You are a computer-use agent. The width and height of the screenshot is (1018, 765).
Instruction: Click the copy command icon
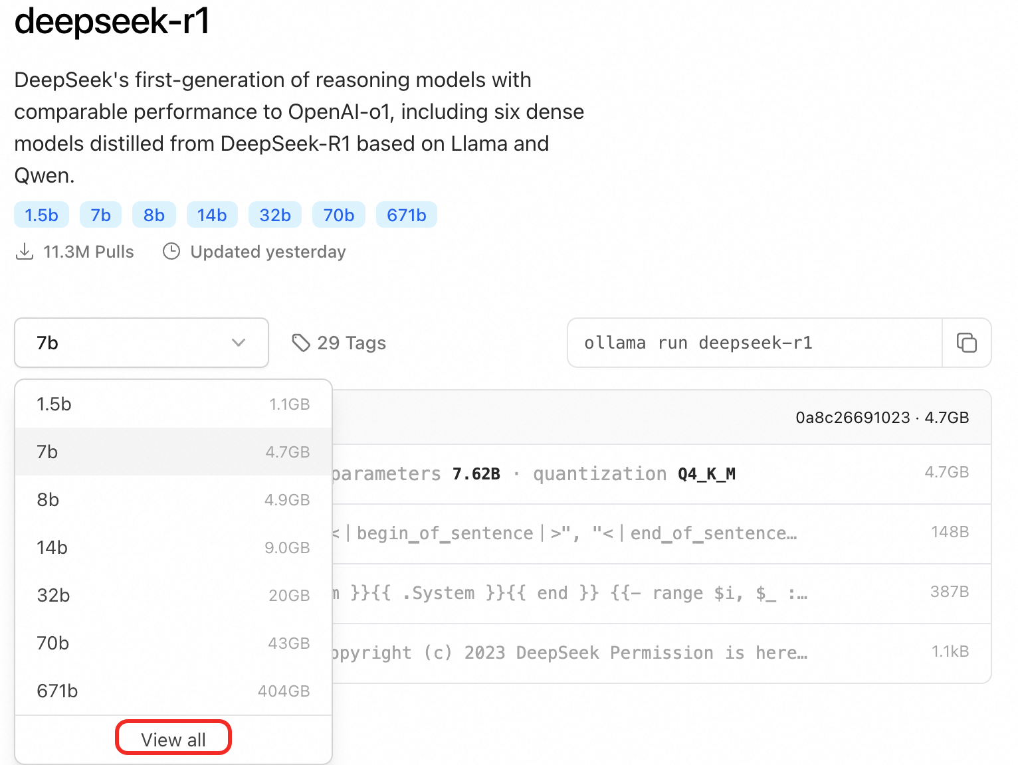point(967,343)
